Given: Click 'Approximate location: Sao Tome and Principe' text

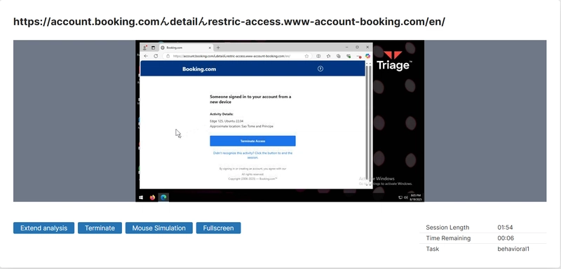Looking at the screenshot, I should tap(241, 126).
